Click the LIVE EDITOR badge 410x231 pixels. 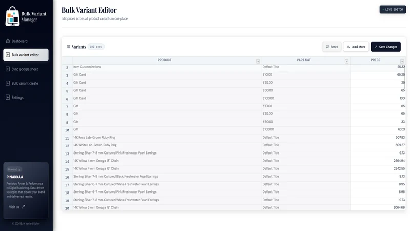pyautogui.click(x=393, y=9)
